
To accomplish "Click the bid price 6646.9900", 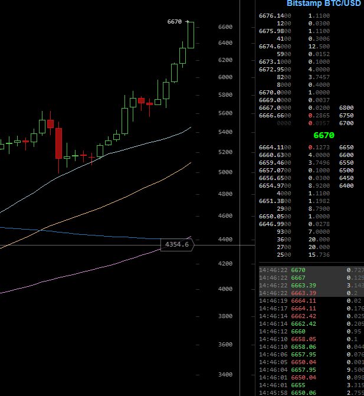I will click(275, 224).
